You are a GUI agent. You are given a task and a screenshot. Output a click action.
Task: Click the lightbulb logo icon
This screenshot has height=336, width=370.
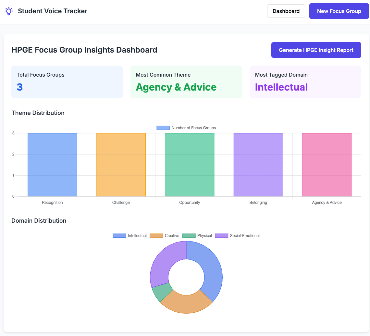coord(9,11)
